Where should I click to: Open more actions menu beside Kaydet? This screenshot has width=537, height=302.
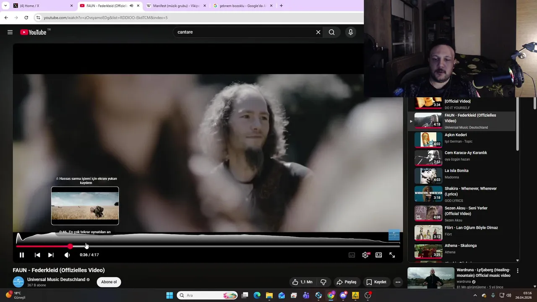point(398,282)
